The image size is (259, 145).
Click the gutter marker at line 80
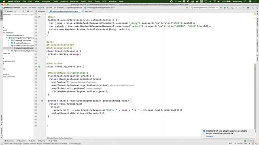point(42,101)
